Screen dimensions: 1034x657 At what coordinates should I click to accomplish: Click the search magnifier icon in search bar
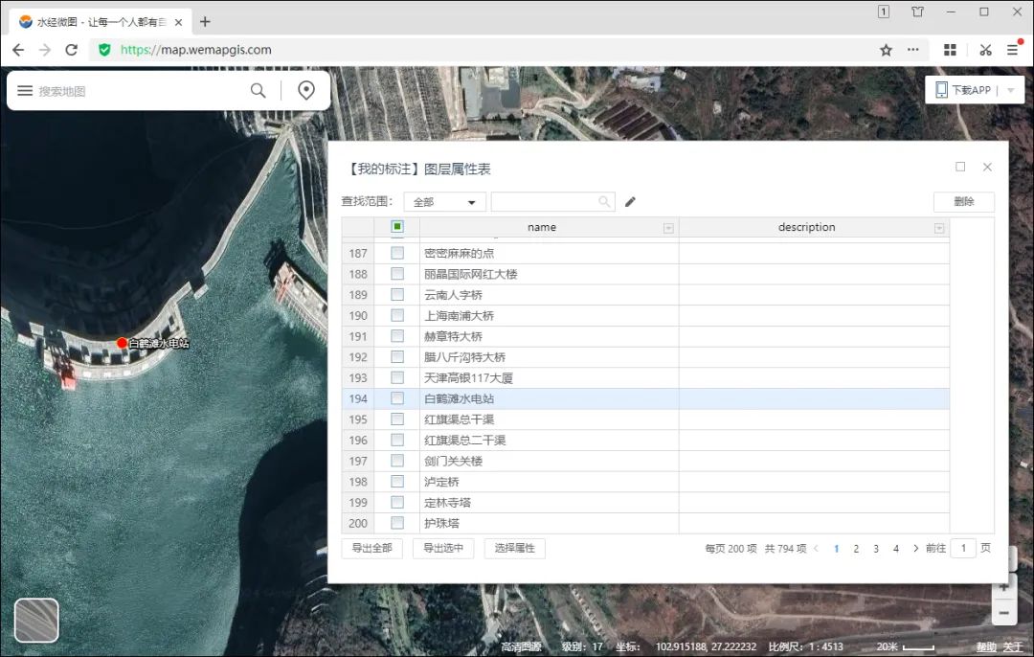tap(258, 89)
